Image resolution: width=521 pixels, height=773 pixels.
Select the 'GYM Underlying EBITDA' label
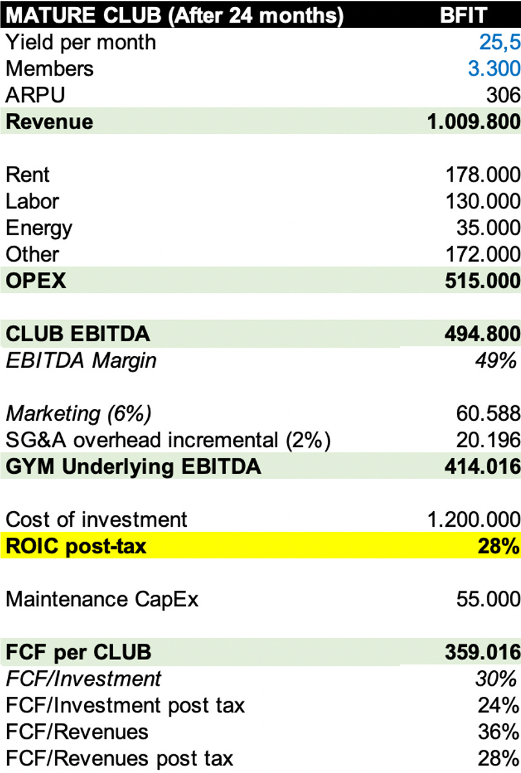click(x=133, y=467)
